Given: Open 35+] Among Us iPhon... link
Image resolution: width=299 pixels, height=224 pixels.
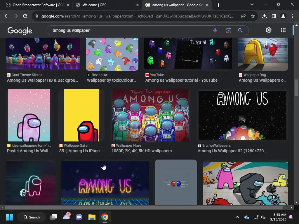Looking at the screenshot, I should (x=81, y=151).
